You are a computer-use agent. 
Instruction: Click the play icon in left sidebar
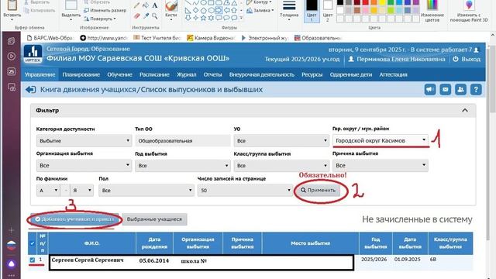[x=12, y=57]
